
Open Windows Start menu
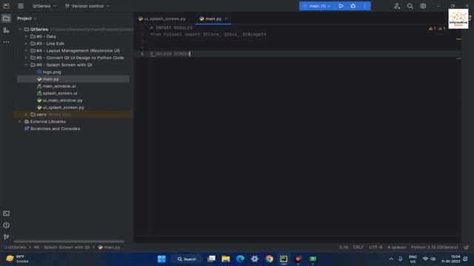tap(161, 259)
